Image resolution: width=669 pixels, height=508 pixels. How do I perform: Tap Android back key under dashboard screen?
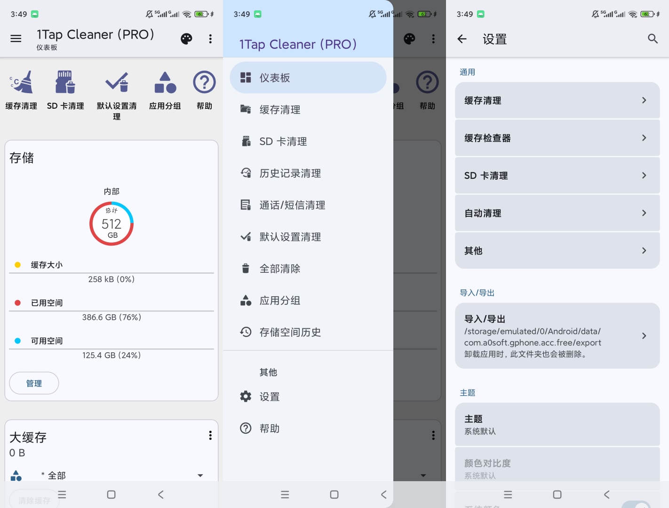point(161,494)
